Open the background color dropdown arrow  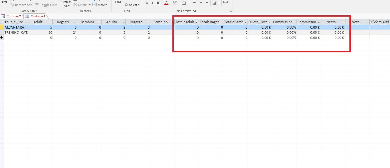188,3
